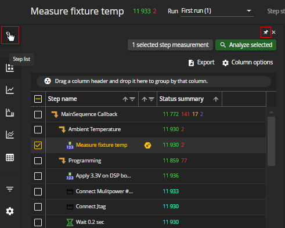Click the vertical scrollbar thumb of step list

tap(271, 141)
